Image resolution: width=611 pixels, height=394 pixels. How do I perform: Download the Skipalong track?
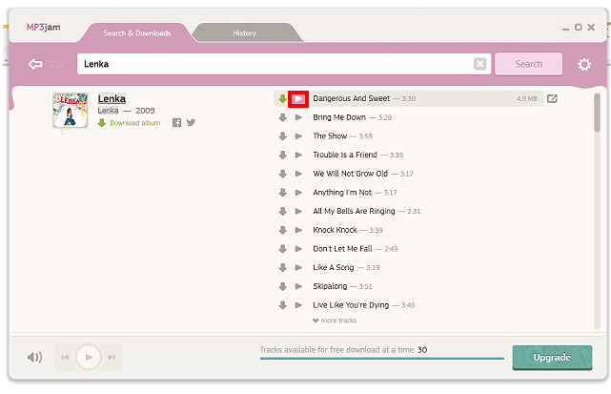pyautogui.click(x=282, y=286)
